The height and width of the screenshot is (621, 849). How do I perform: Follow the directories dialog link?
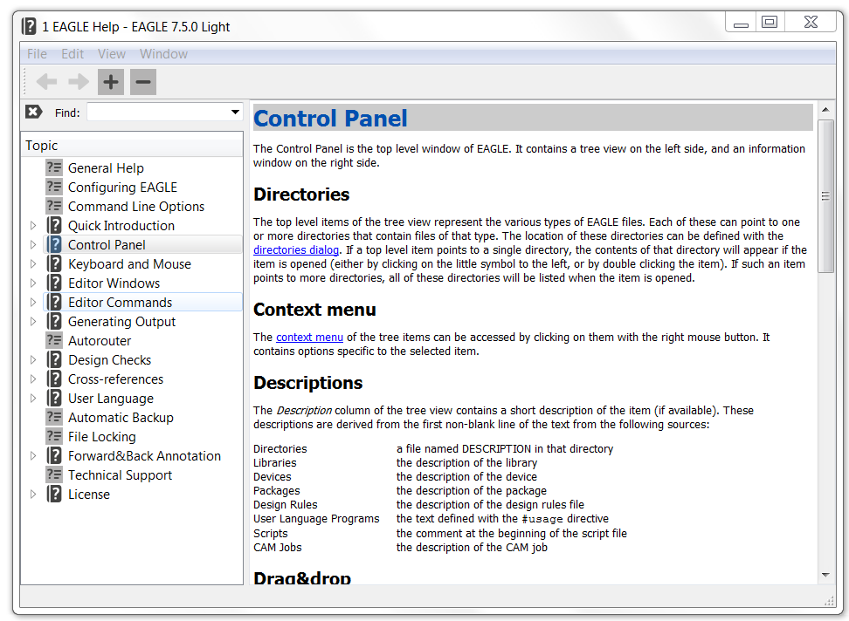coord(296,249)
